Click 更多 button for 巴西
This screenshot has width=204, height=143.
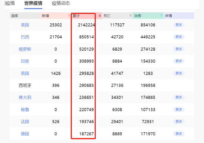click(179, 37)
